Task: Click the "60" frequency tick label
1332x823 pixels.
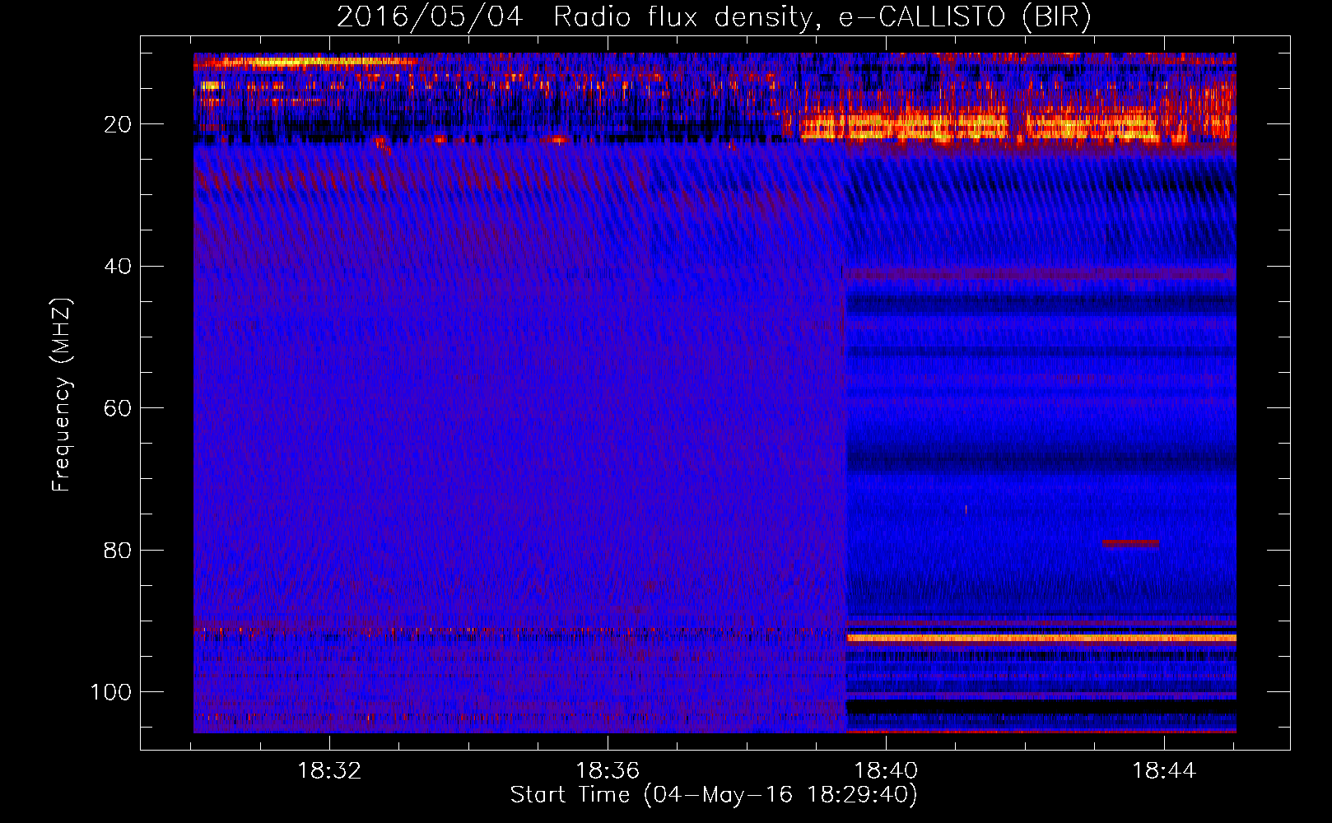Action: [118, 408]
